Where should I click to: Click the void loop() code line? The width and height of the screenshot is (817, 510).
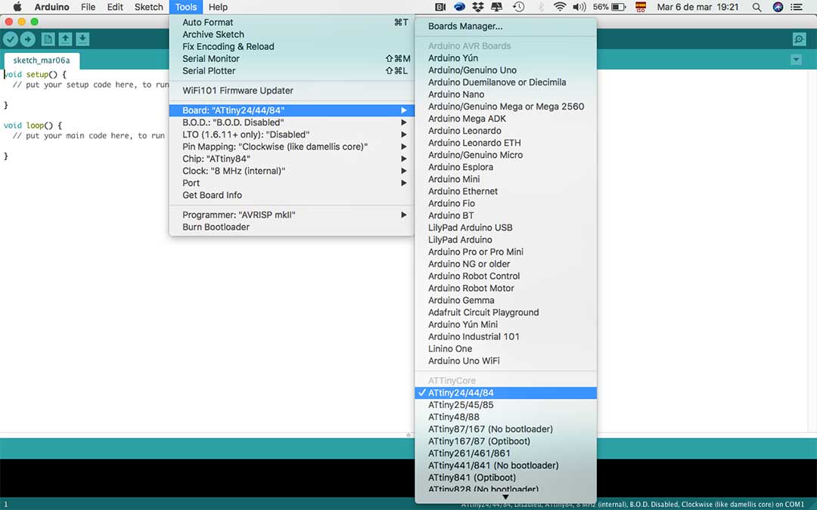tap(33, 125)
